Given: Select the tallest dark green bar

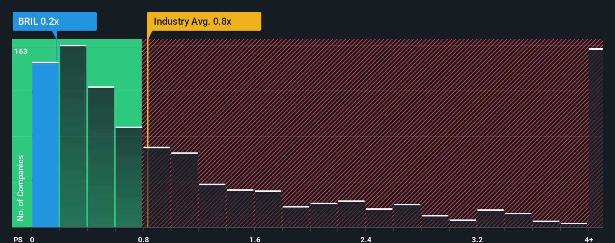Looking at the screenshot, I should (x=73, y=136).
